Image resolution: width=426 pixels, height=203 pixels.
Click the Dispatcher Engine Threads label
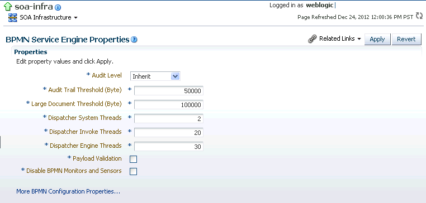tap(86, 146)
